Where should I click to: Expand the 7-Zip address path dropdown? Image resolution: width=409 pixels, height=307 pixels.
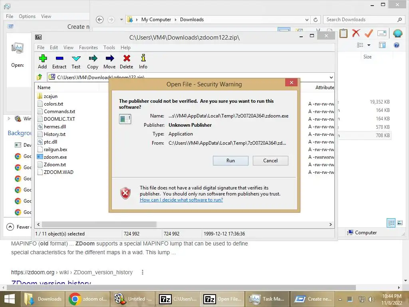click(331, 77)
